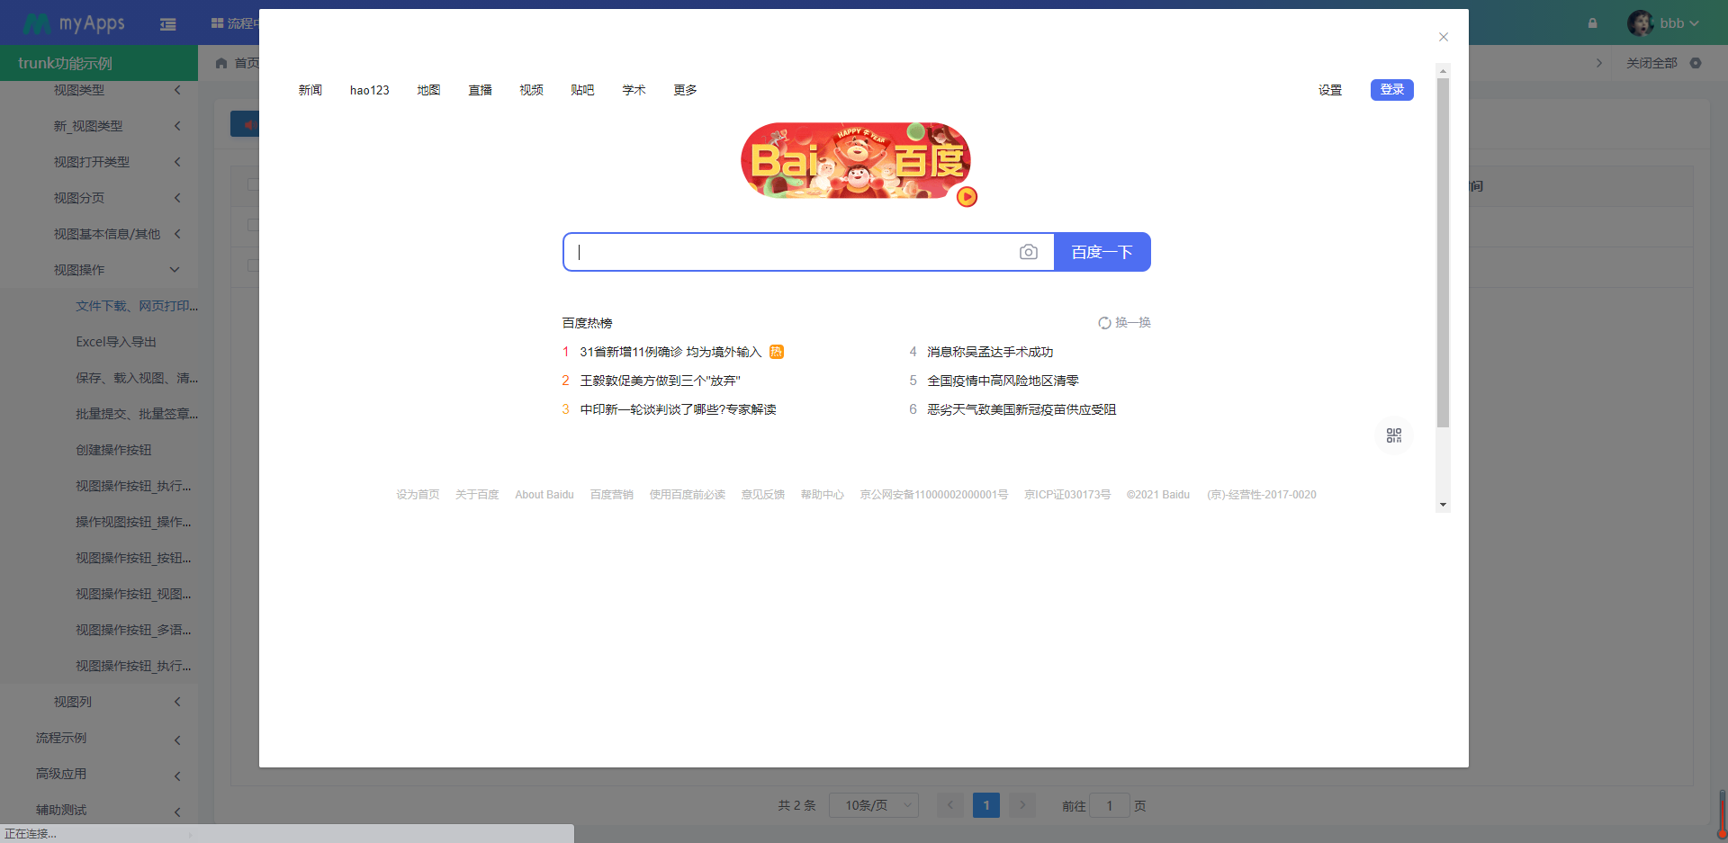This screenshot has width=1728, height=843.
Task: Click the 前往 page number input
Action: [x=1110, y=805]
